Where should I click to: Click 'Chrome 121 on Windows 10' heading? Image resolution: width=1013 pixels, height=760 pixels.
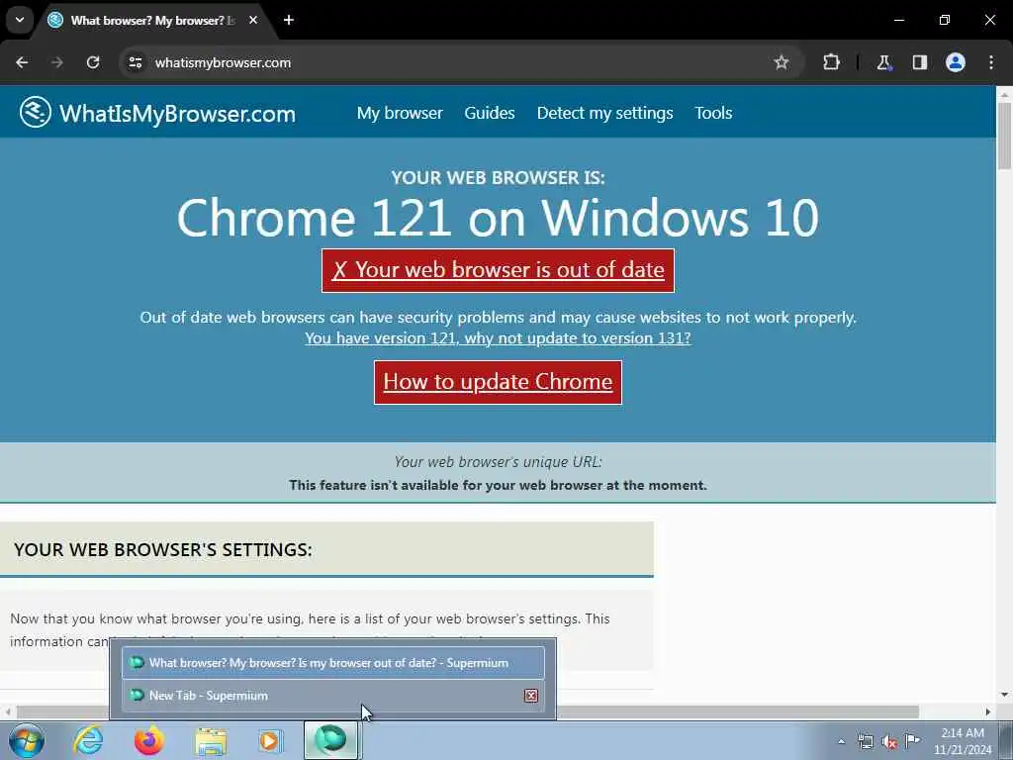[499, 218]
